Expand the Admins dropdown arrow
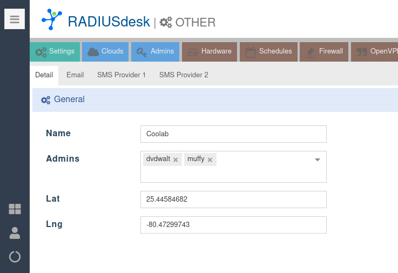 [x=318, y=159]
